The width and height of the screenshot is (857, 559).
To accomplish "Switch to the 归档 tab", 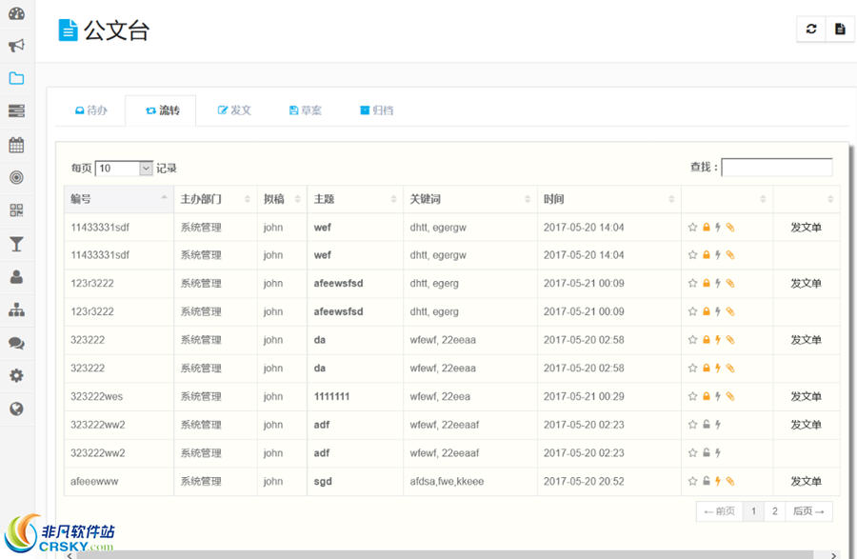I will pyautogui.click(x=376, y=110).
